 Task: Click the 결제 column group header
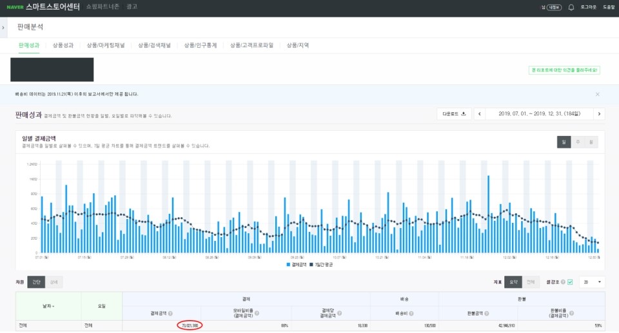click(246, 300)
